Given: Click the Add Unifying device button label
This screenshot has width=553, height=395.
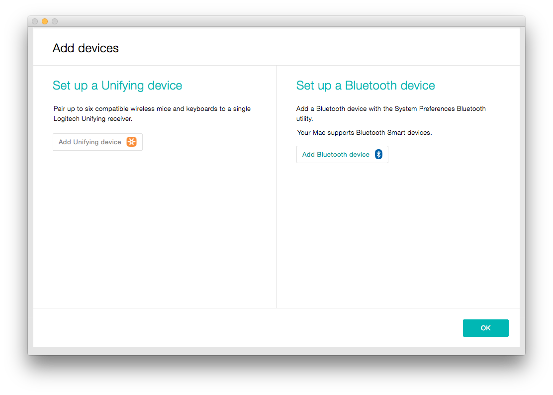Looking at the screenshot, I should tap(90, 142).
